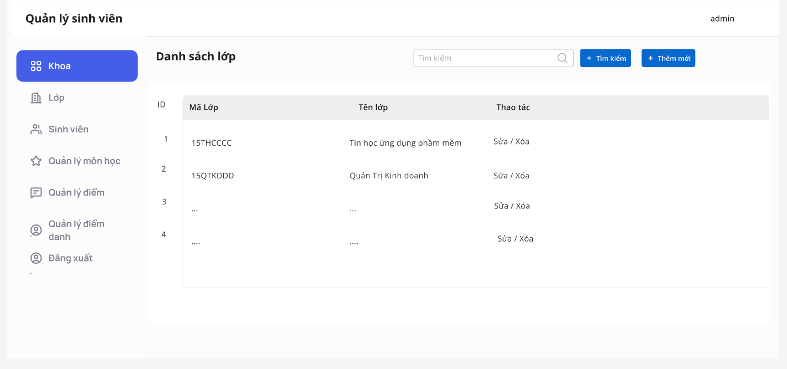The height and width of the screenshot is (369, 787).
Task: Click Sửa / Xóa for class 15THCCCC
Action: point(512,141)
